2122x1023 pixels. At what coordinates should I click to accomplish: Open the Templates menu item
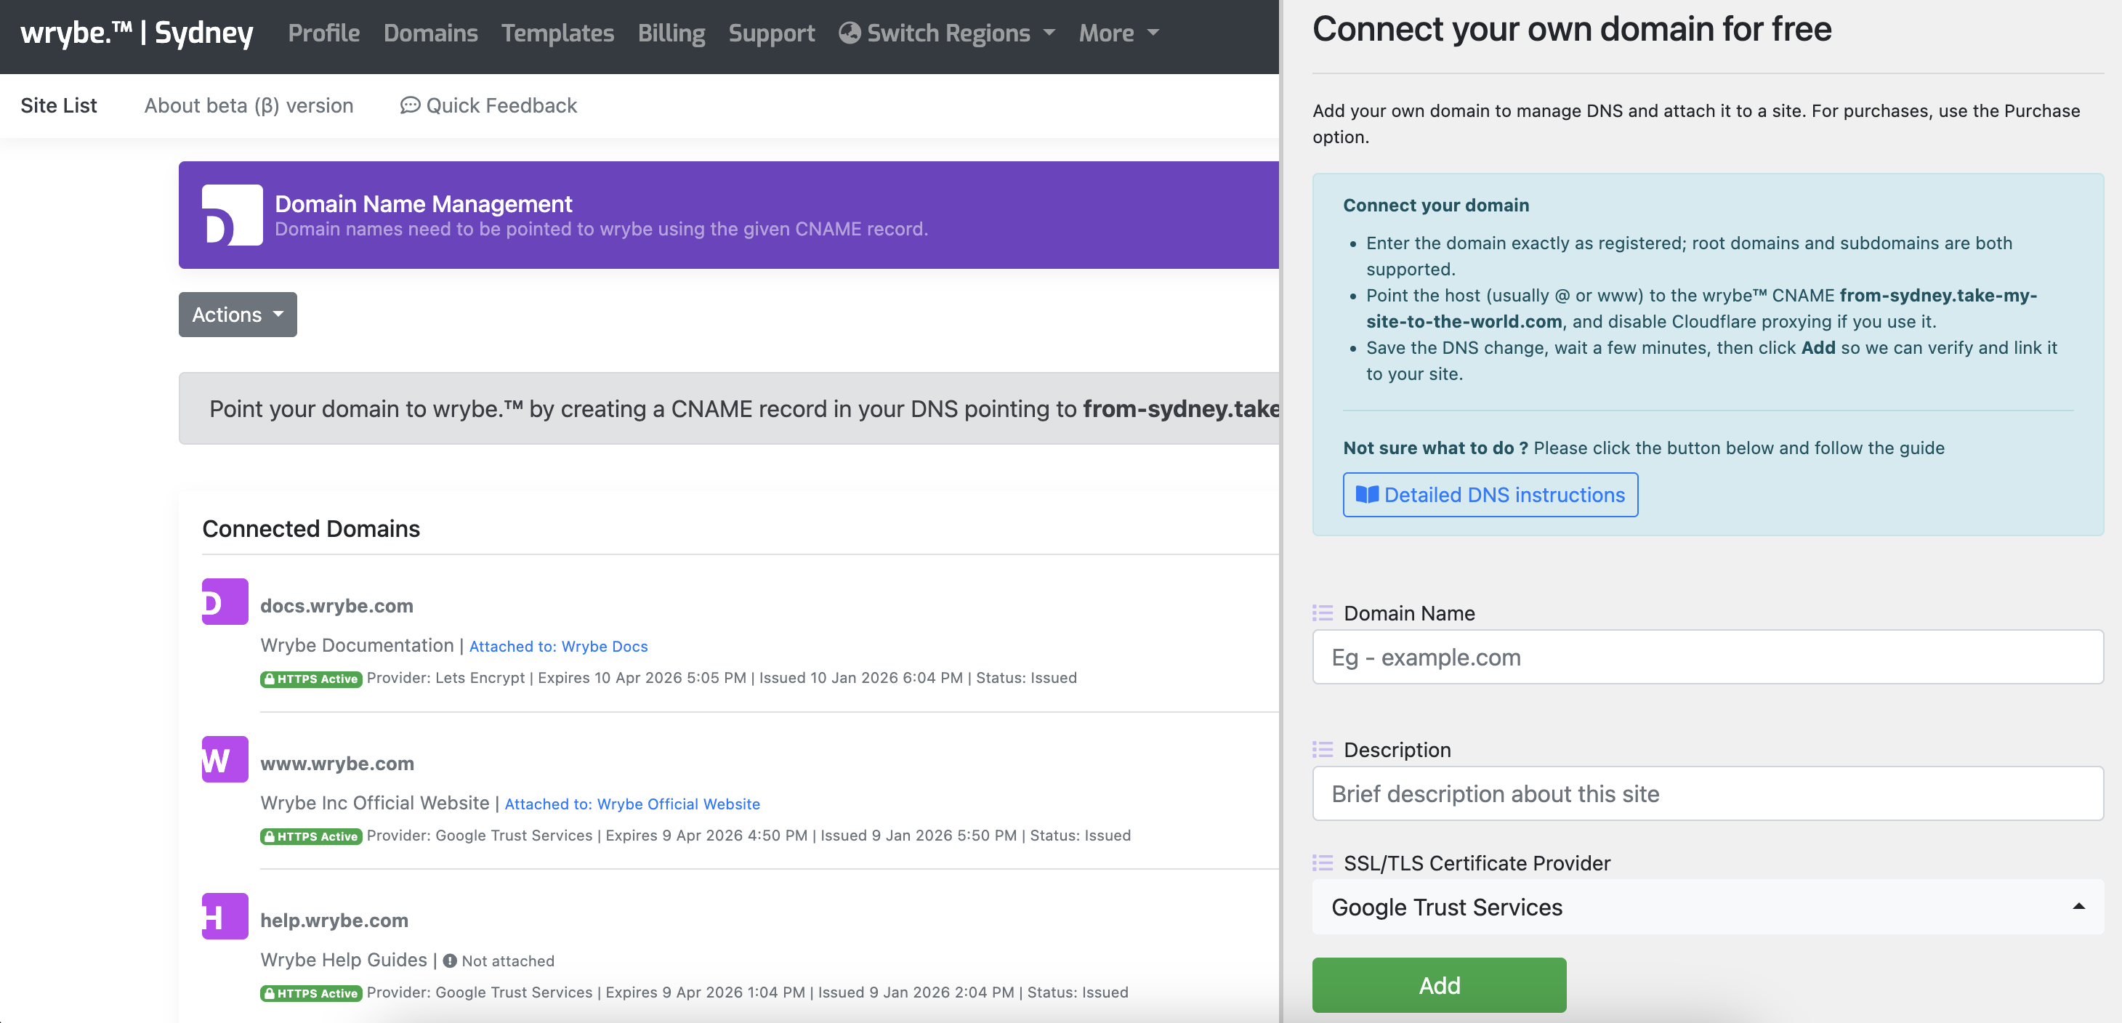pos(557,33)
